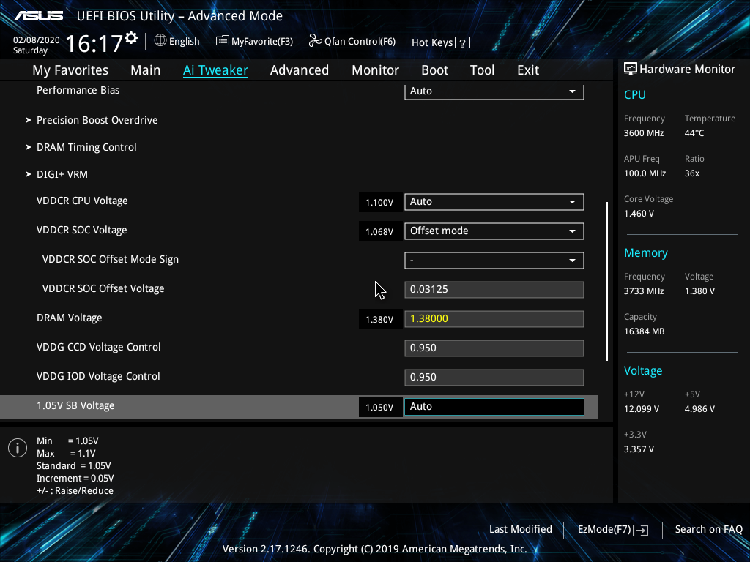The image size is (750, 562).
Task: Open the time settings gear icon
Action: pyautogui.click(x=131, y=38)
